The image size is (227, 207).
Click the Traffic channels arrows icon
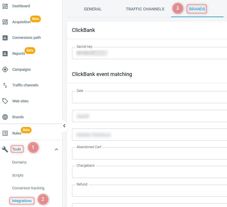point(5,85)
